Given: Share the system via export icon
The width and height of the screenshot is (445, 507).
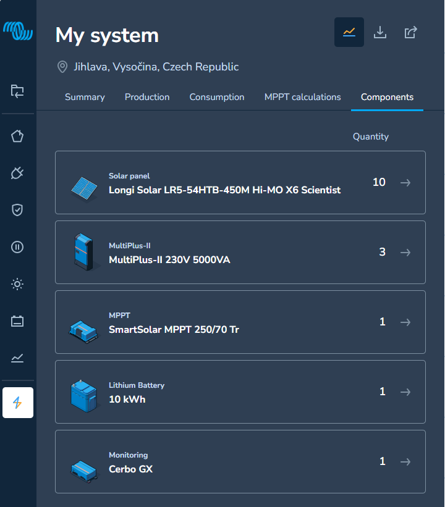Looking at the screenshot, I should click(x=410, y=32).
